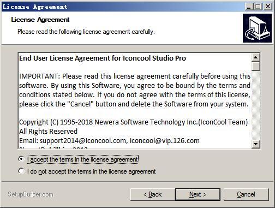Open the SetupBuilder.com link
The width and height of the screenshot is (275, 208).
(31, 194)
